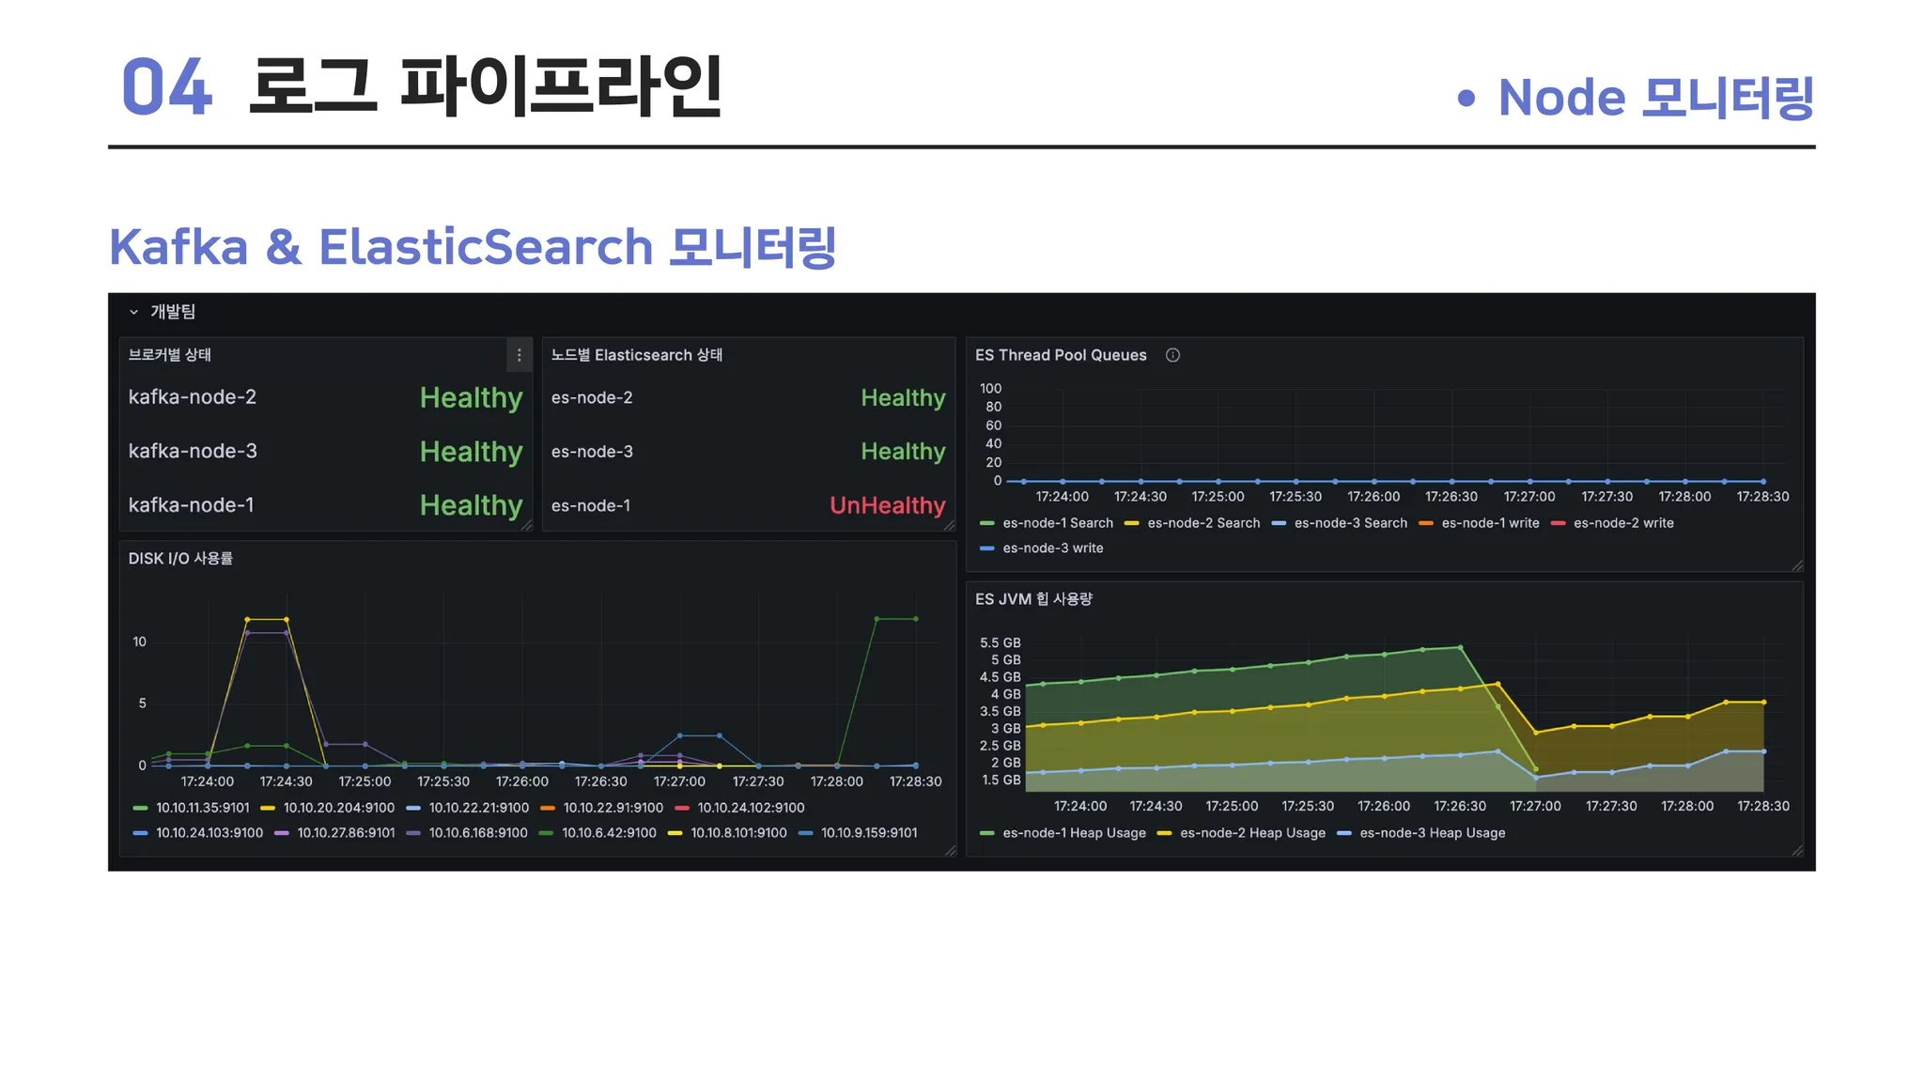The image size is (1924, 1082).
Task: Select the kafka-node-2 row label
Action: [193, 397]
